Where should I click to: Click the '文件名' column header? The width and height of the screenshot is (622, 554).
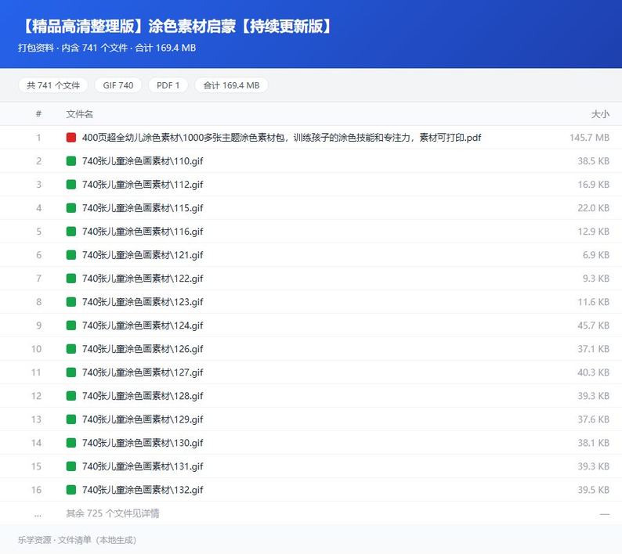(79, 114)
